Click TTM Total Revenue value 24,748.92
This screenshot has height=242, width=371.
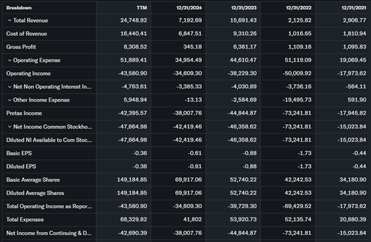[133, 20]
